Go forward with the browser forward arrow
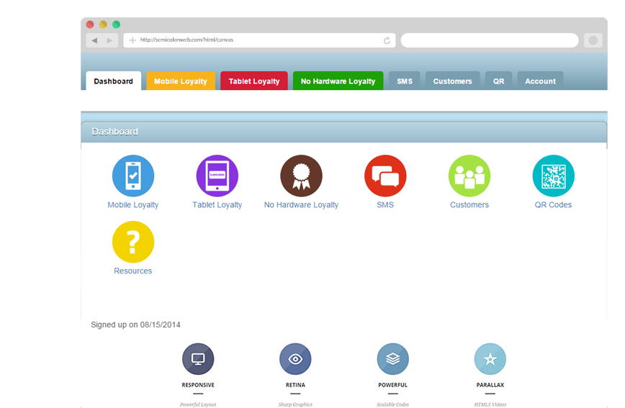625x408 pixels. 109,40
